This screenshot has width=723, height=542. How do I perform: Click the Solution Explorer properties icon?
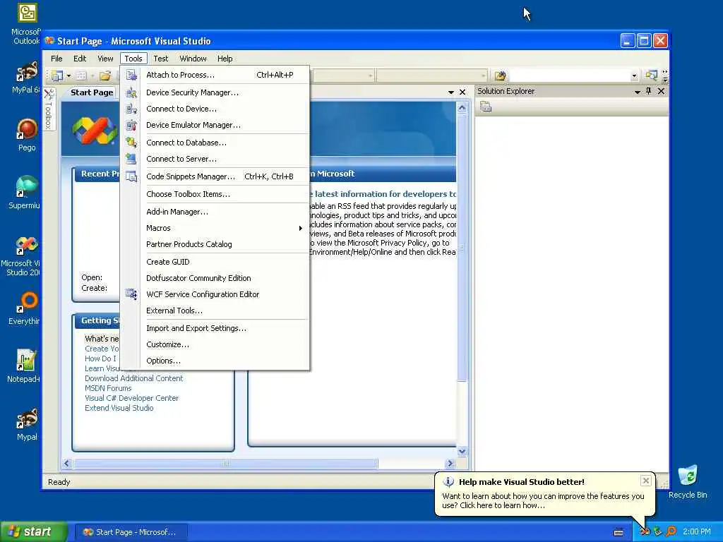point(486,107)
